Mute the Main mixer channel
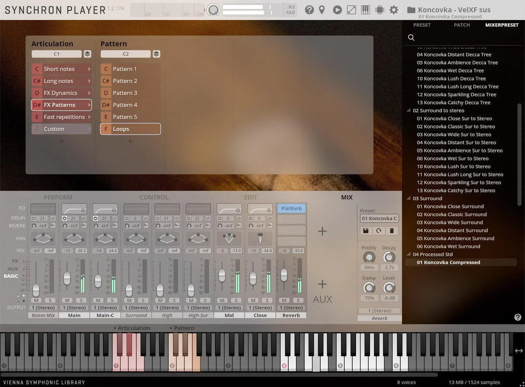Viewport: 525px width, 387px height. point(67,300)
